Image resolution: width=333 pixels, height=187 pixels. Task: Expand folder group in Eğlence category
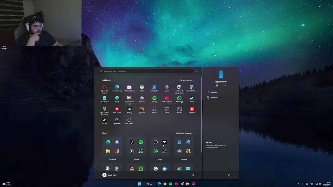(x=141, y=151)
